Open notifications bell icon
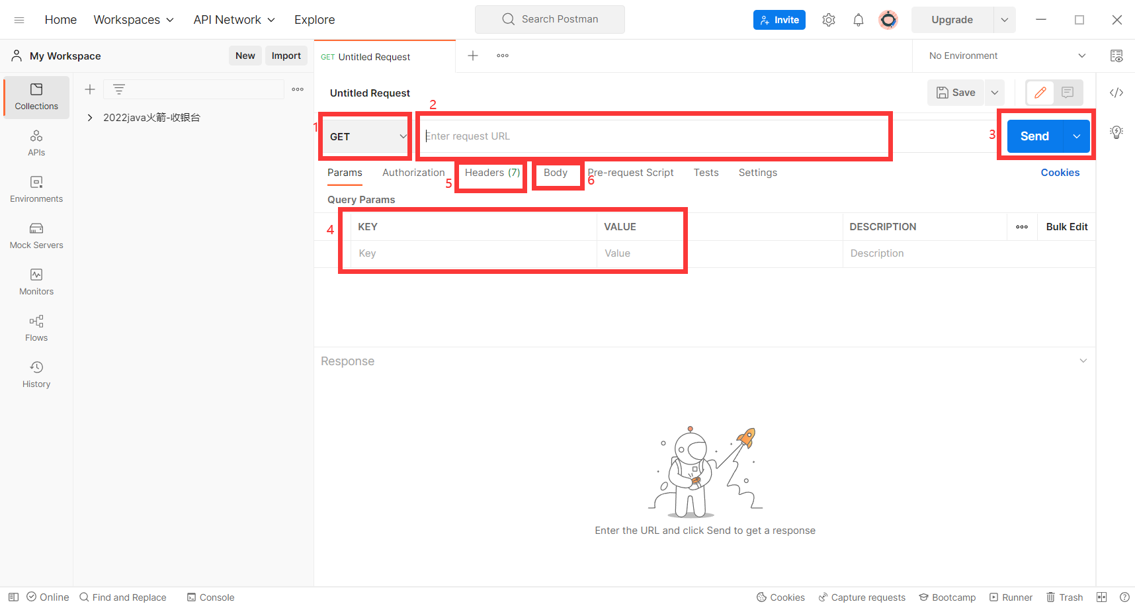 point(859,20)
